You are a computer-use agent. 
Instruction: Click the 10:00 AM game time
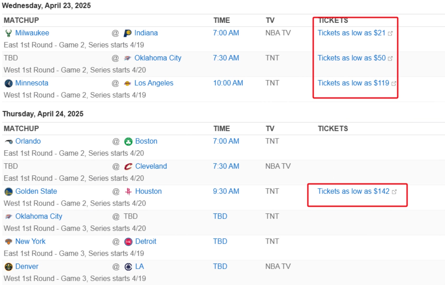click(x=228, y=83)
